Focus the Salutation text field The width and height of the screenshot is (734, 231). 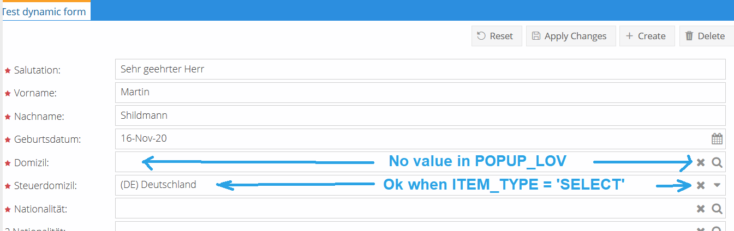pyautogui.click(x=420, y=69)
